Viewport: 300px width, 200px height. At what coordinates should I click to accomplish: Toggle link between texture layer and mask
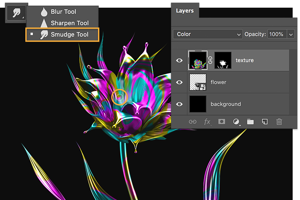(x=210, y=60)
